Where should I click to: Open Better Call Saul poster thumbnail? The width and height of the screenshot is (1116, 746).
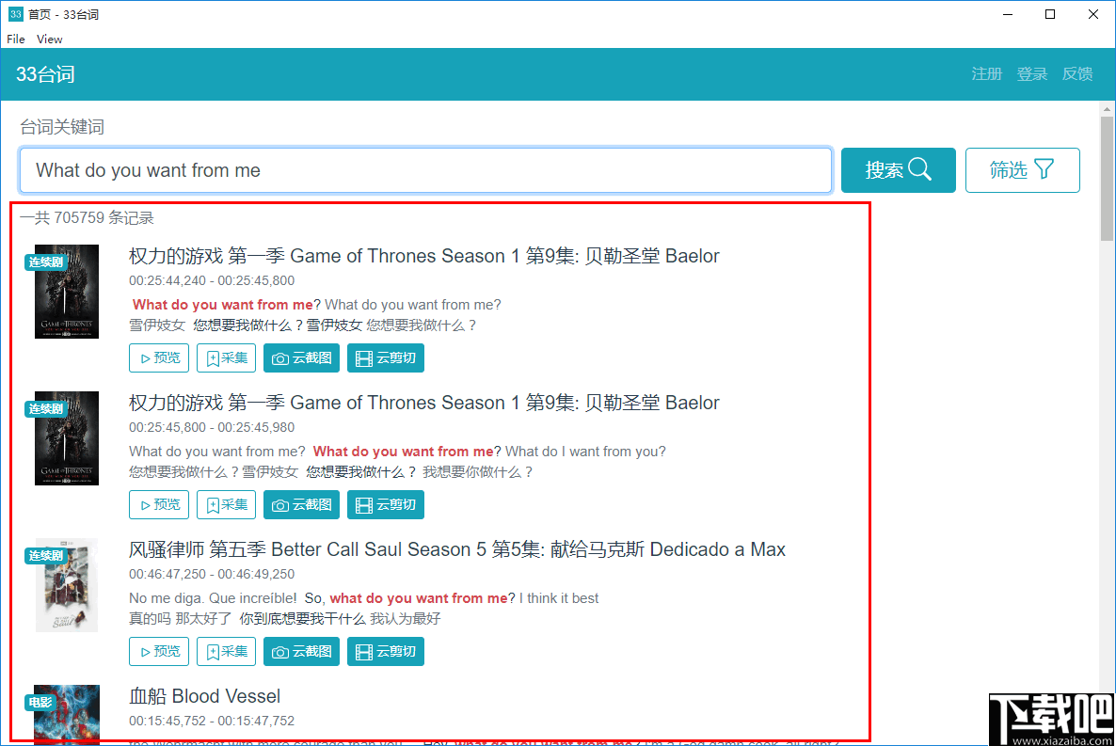[67, 585]
